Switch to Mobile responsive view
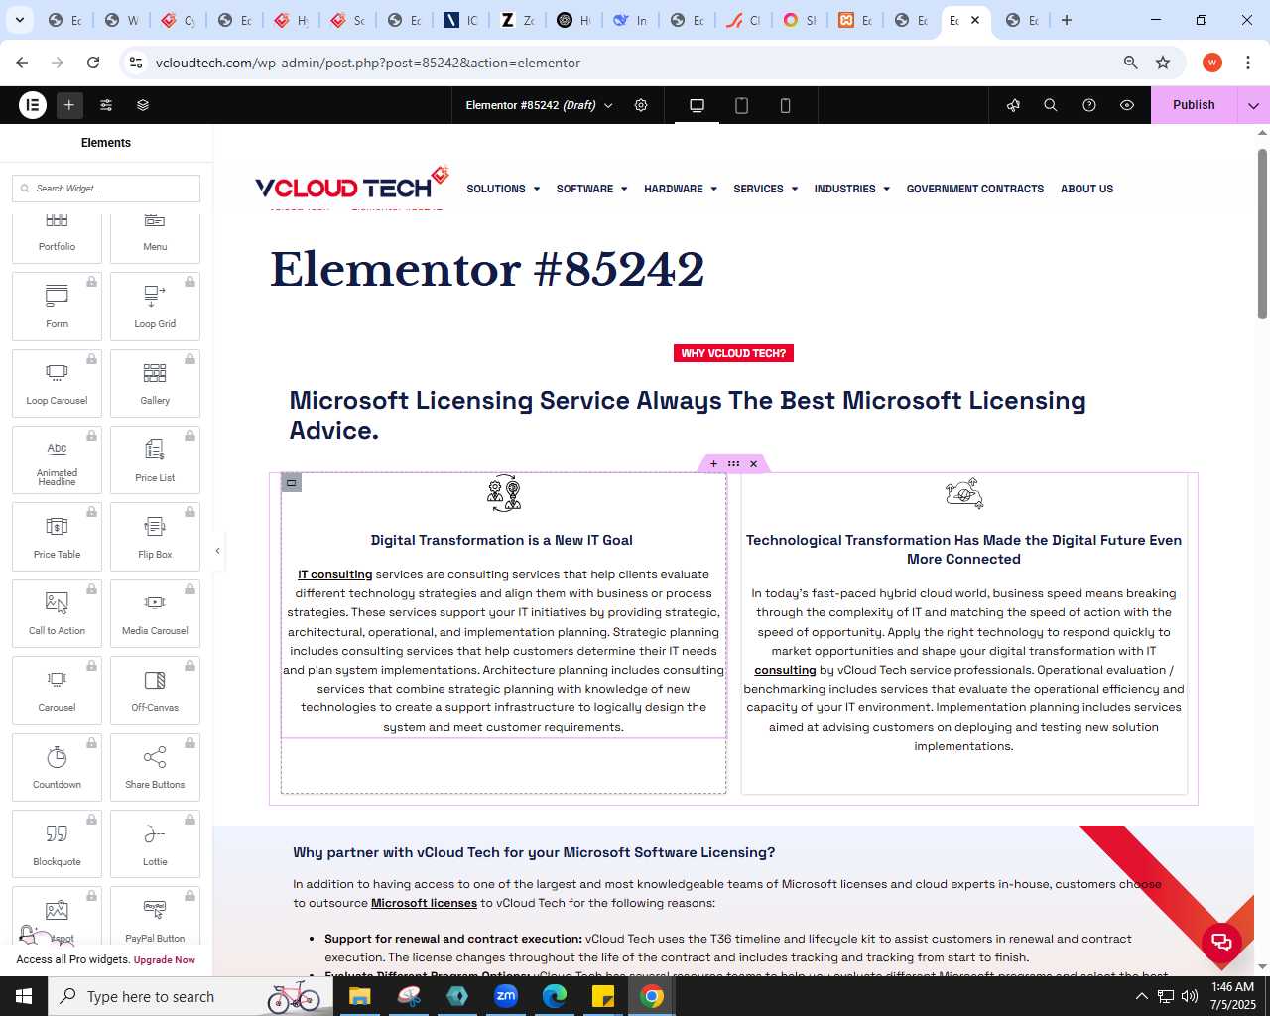1270x1016 pixels. click(x=785, y=105)
